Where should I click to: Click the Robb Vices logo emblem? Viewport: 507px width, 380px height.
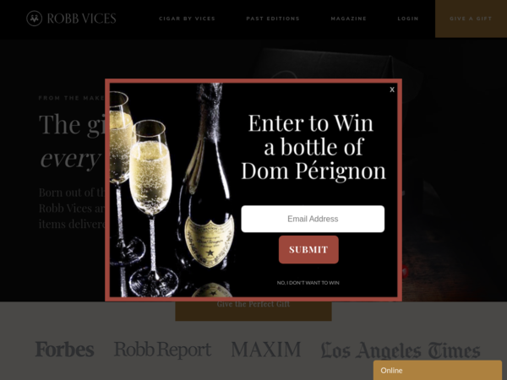[x=35, y=19]
